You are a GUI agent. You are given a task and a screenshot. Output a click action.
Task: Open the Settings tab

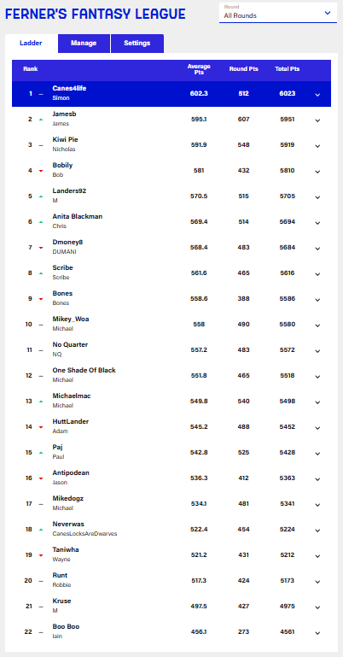137,44
